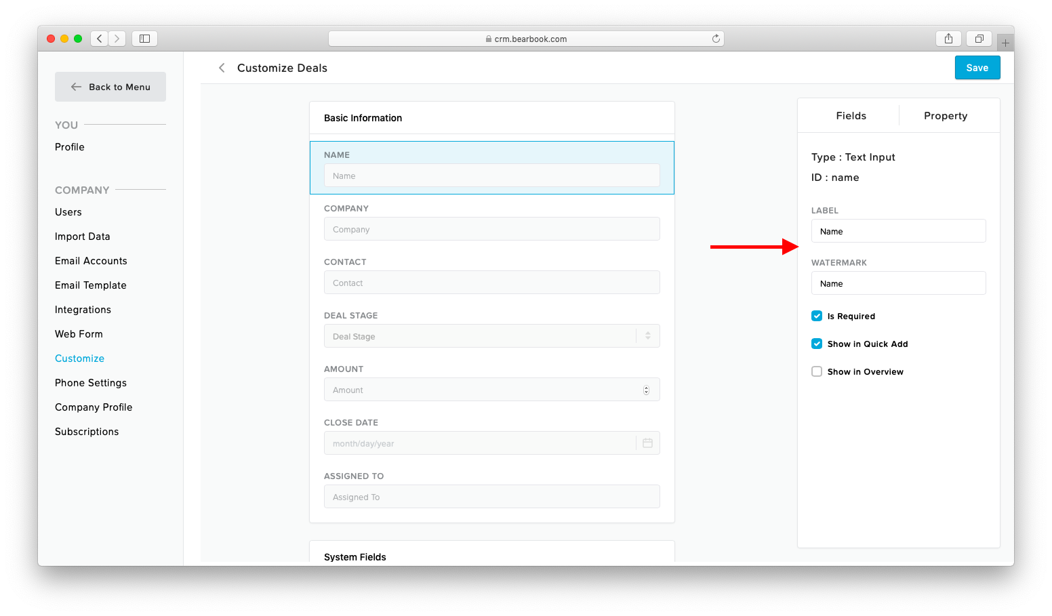Select the Contact field in form
The height and width of the screenshot is (616, 1052).
[492, 283]
